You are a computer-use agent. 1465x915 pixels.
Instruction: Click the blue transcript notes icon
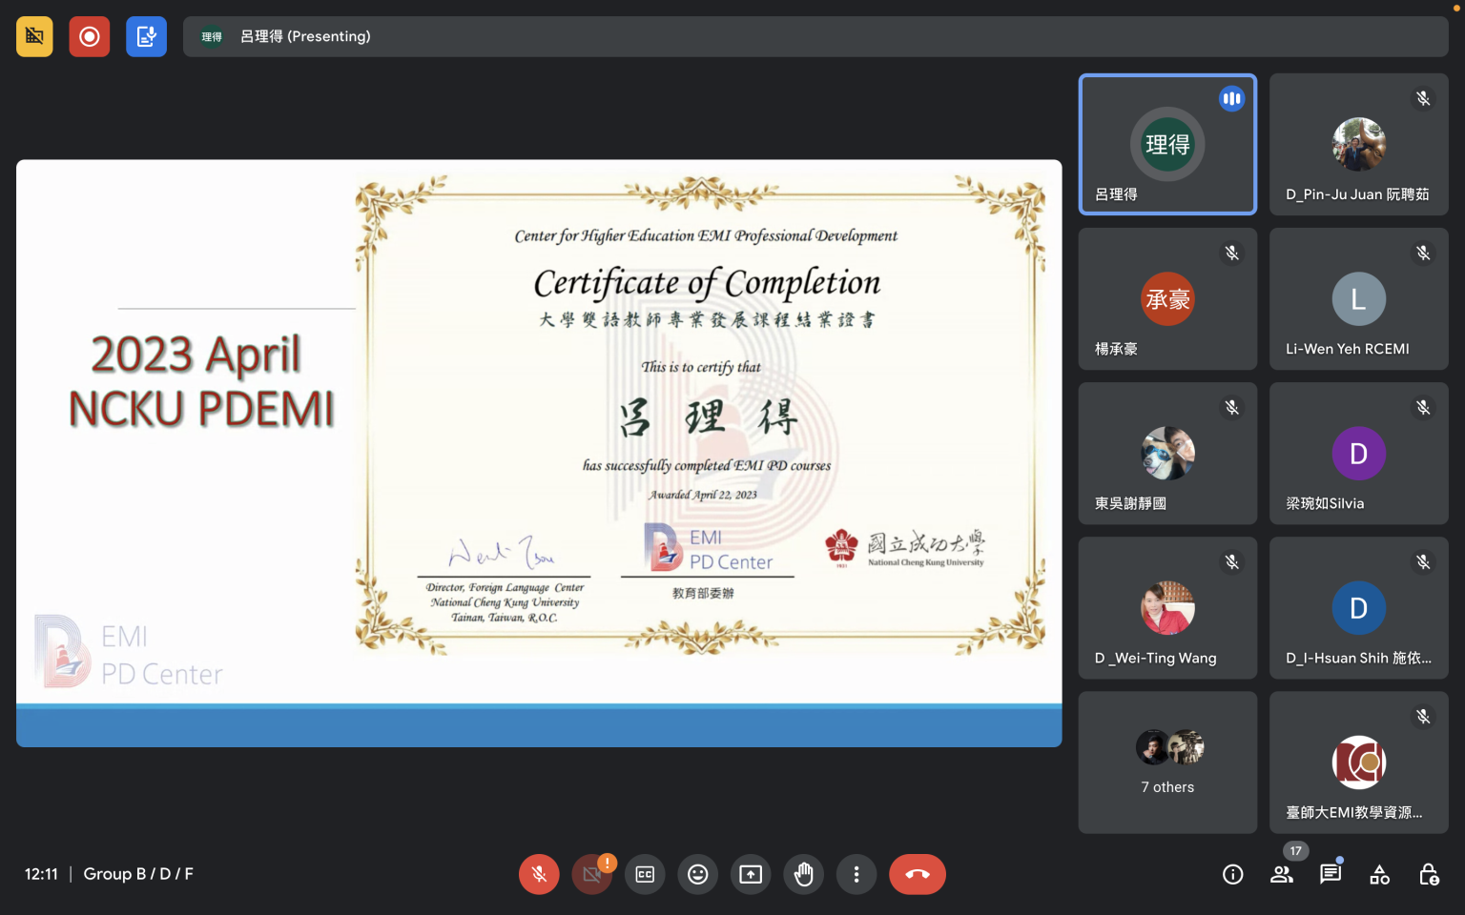pos(146,36)
